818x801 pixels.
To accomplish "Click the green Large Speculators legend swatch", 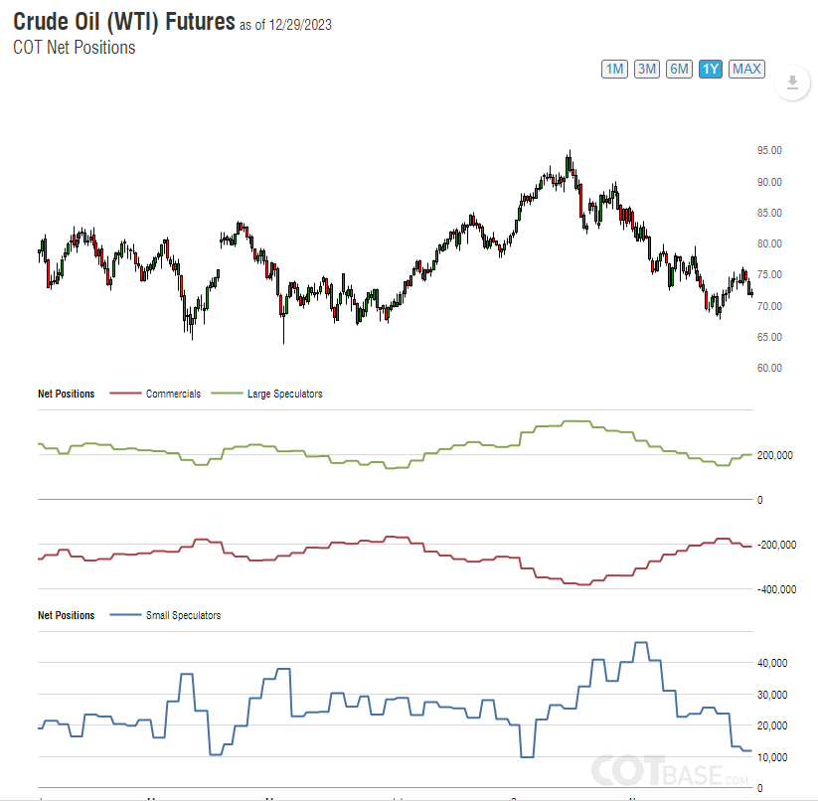I will tap(226, 394).
